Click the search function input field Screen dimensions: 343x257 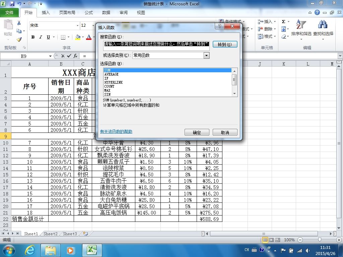(x=156, y=46)
